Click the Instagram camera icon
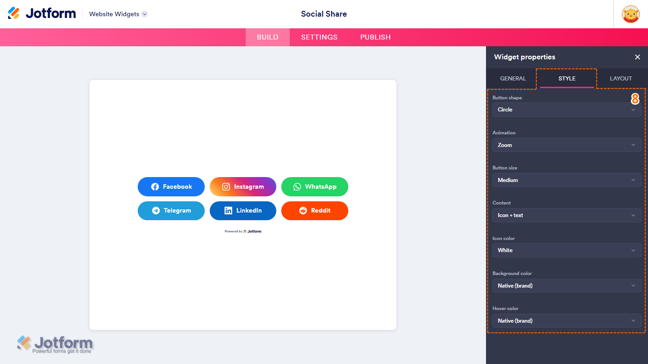Screen dimensions: 648x364 [226, 187]
